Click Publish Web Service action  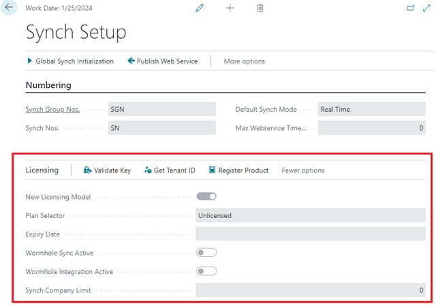pos(163,61)
